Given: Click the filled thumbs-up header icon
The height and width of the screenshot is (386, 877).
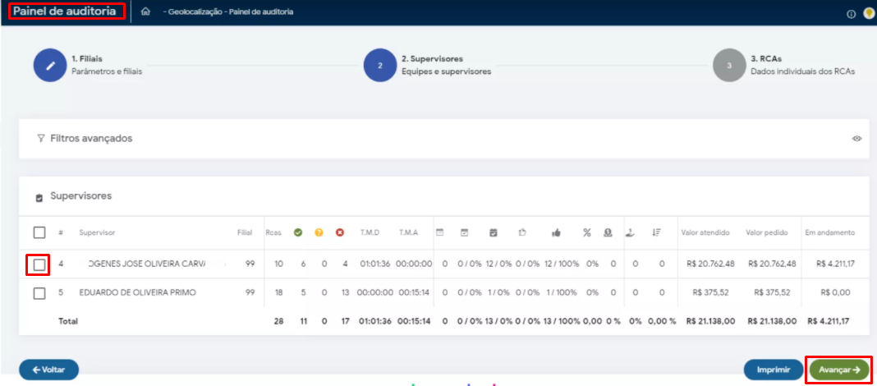Looking at the screenshot, I should (x=556, y=233).
